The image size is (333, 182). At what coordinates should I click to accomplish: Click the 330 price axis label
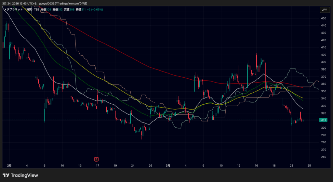pyautogui.click(x=324, y=106)
